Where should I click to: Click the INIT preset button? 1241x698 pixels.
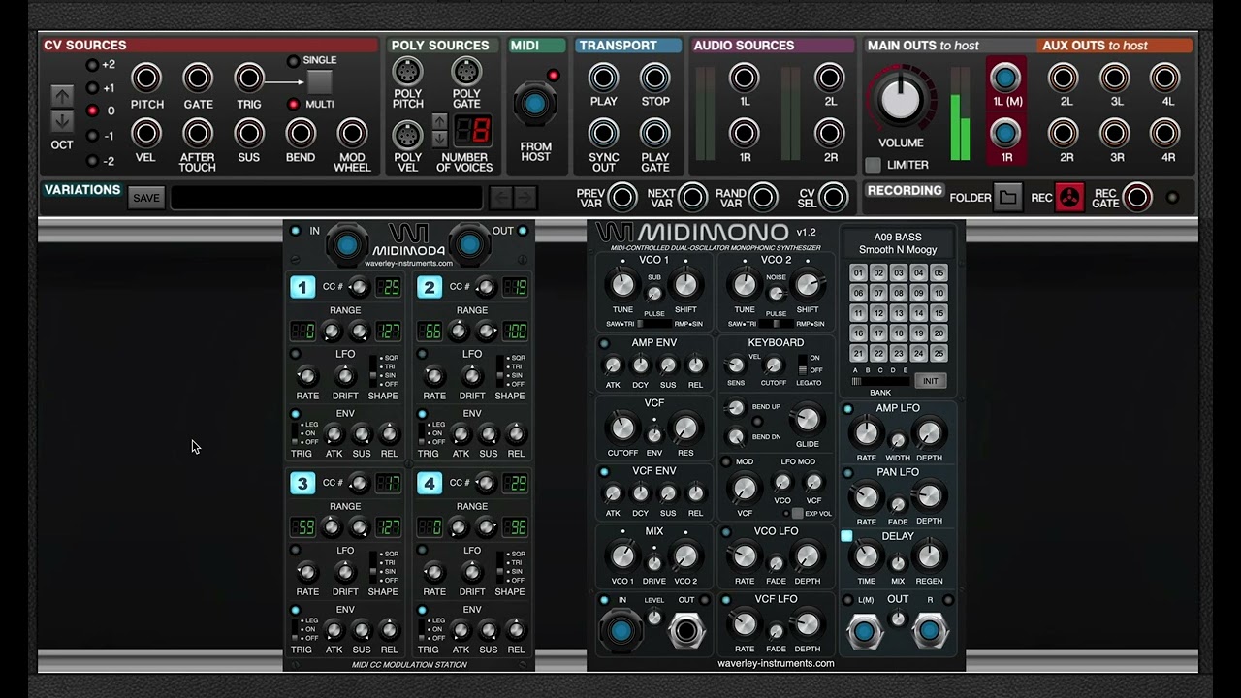point(931,381)
